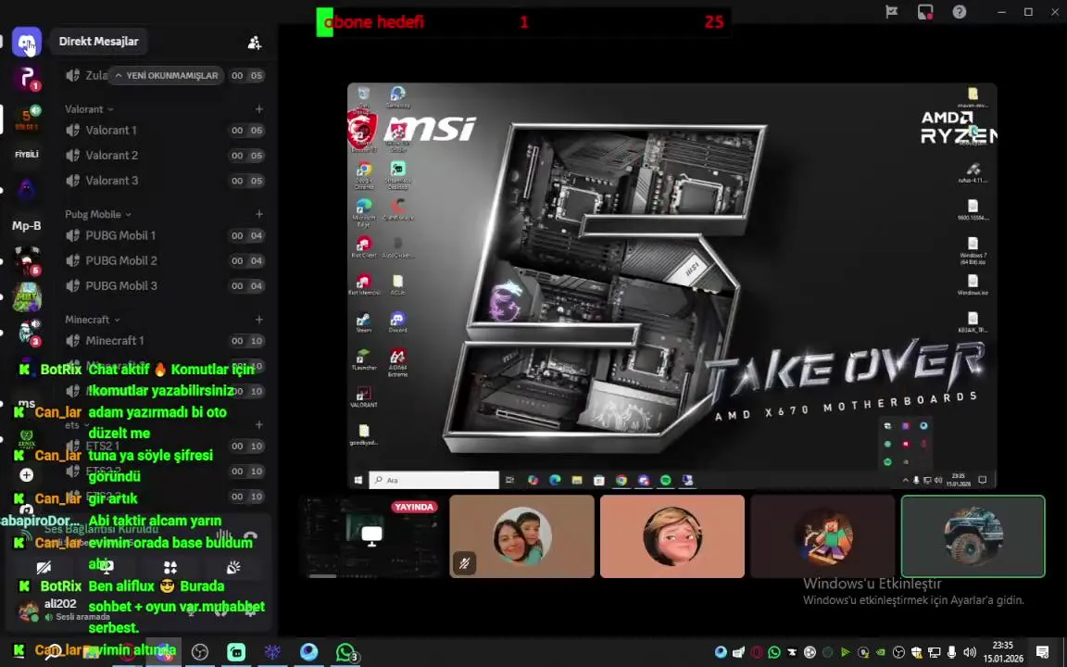Join voice channel Minecraft 1
The image size is (1067, 667).
click(165, 340)
